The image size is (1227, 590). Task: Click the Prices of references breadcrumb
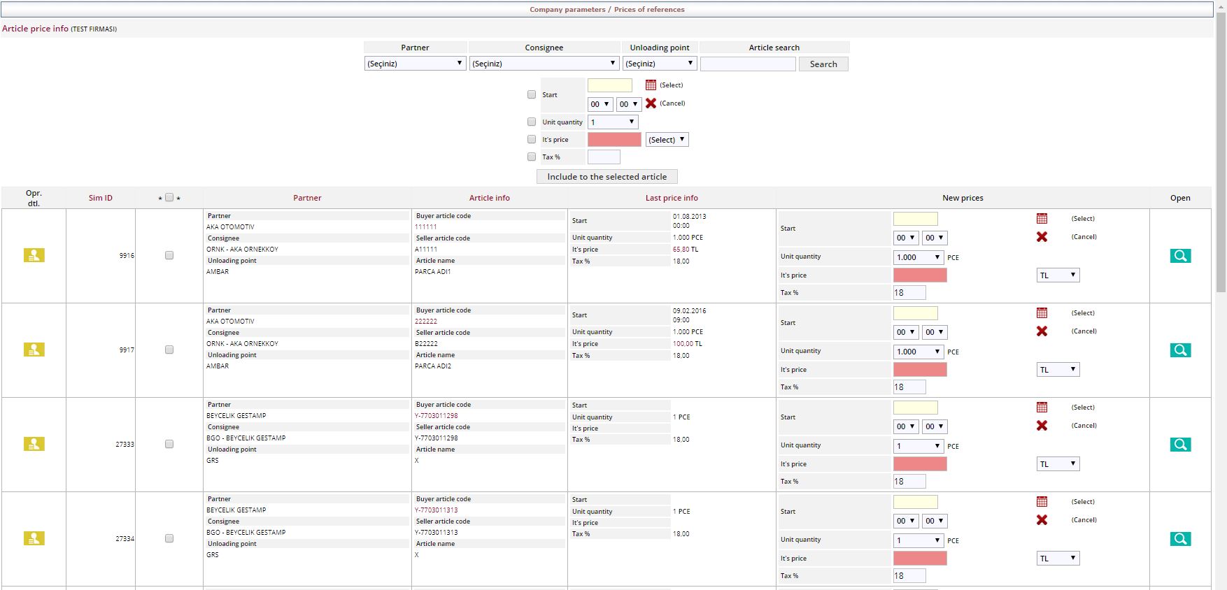click(x=649, y=10)
